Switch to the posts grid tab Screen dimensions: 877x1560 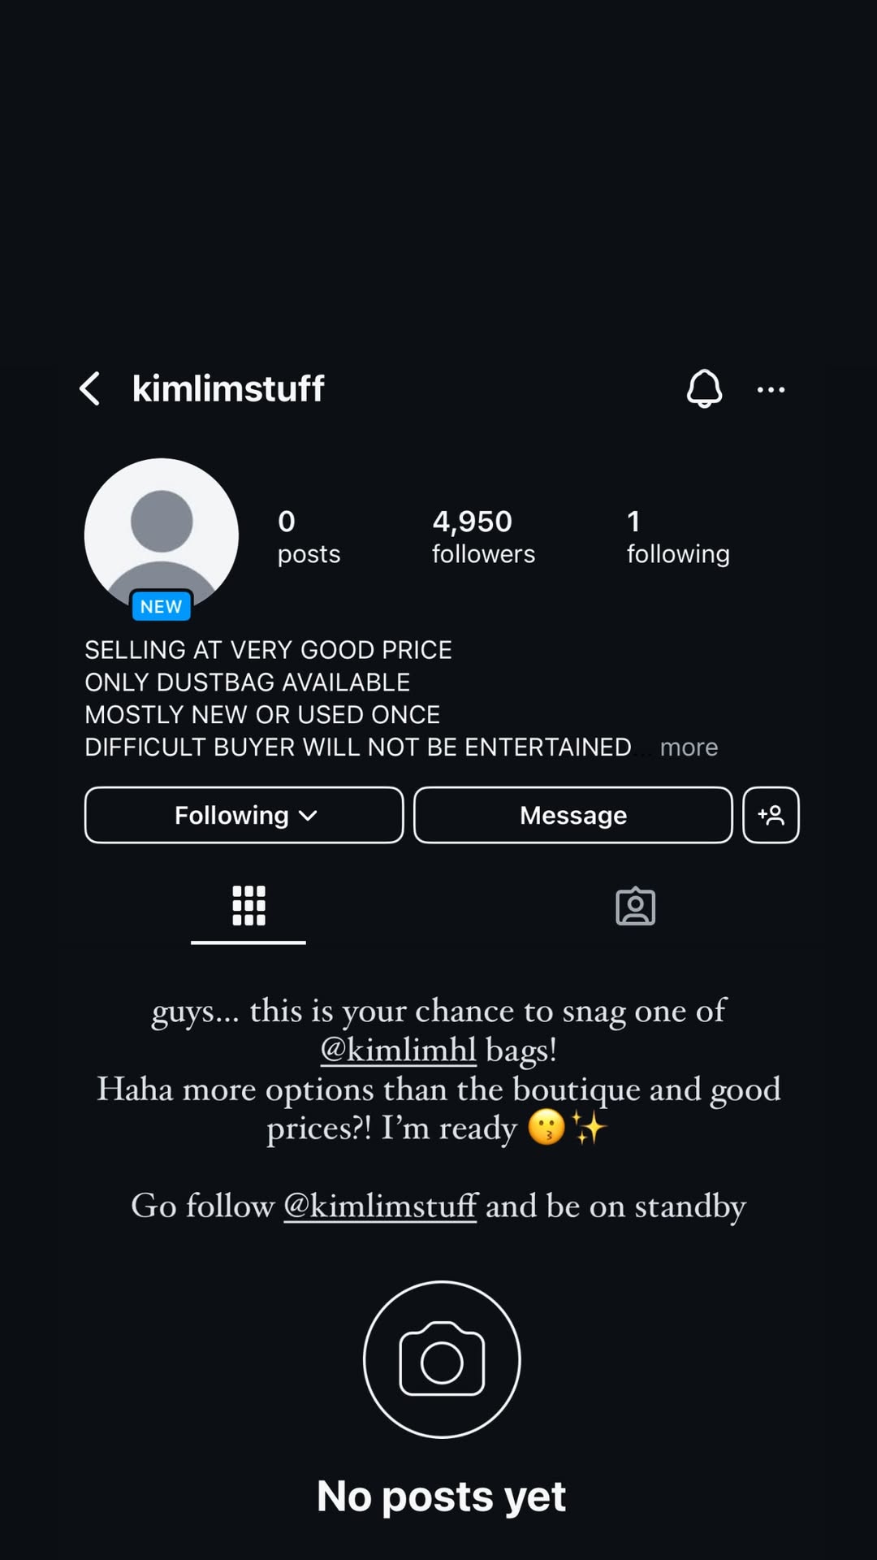click(x=248, y=906)
